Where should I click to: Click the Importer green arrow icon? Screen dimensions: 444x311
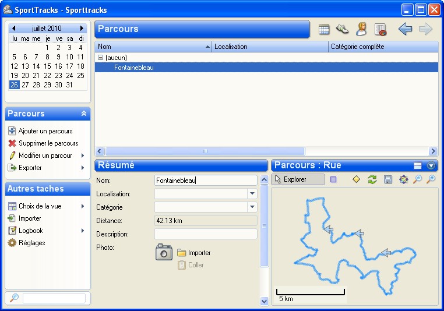coord(11,218)
